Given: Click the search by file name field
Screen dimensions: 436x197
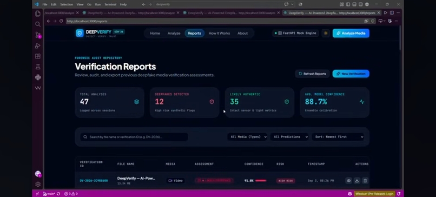Looking at the screenshot, I should 134,137.
